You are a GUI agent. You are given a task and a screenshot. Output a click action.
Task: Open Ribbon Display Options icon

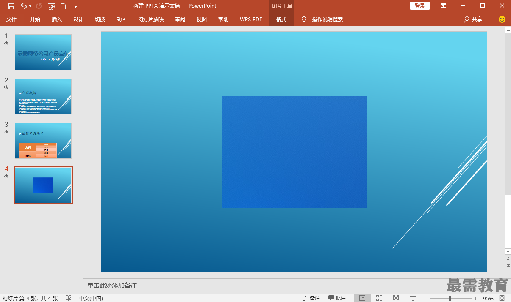443,6
